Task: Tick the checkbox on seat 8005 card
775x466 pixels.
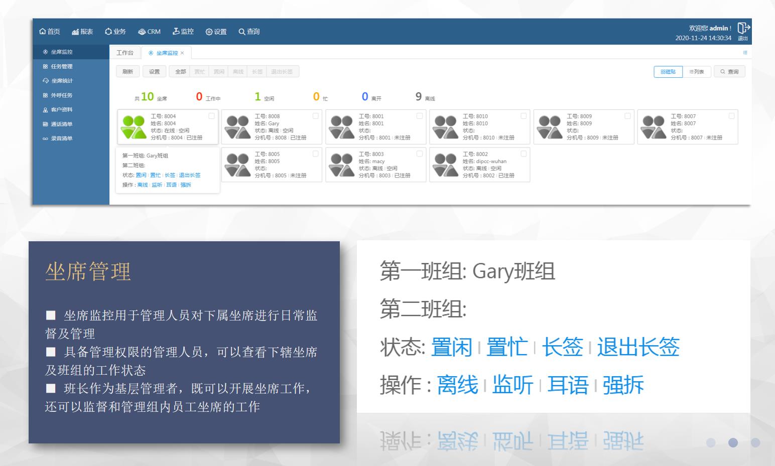Action: pyautogui.click(x=316, y=154)
